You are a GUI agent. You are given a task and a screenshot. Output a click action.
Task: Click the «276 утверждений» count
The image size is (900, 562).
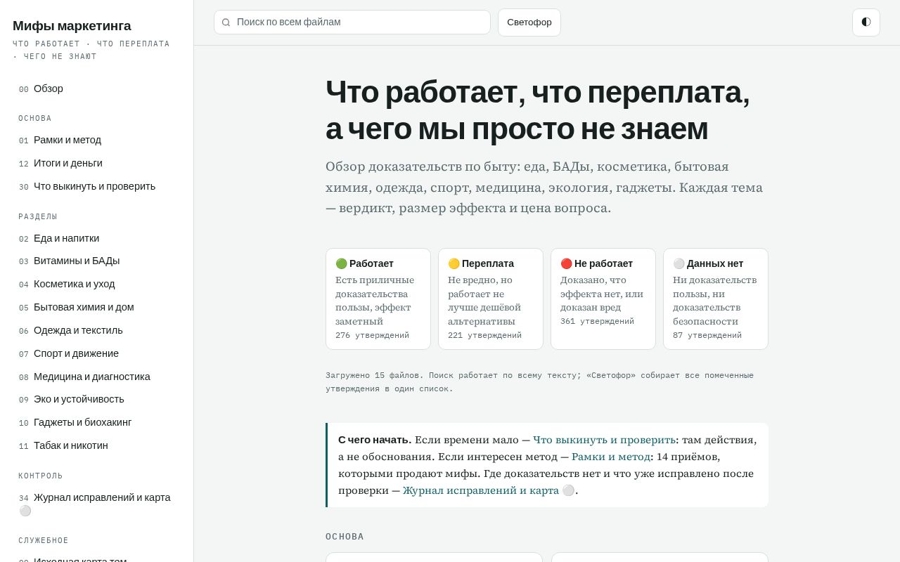pos(372,336)
